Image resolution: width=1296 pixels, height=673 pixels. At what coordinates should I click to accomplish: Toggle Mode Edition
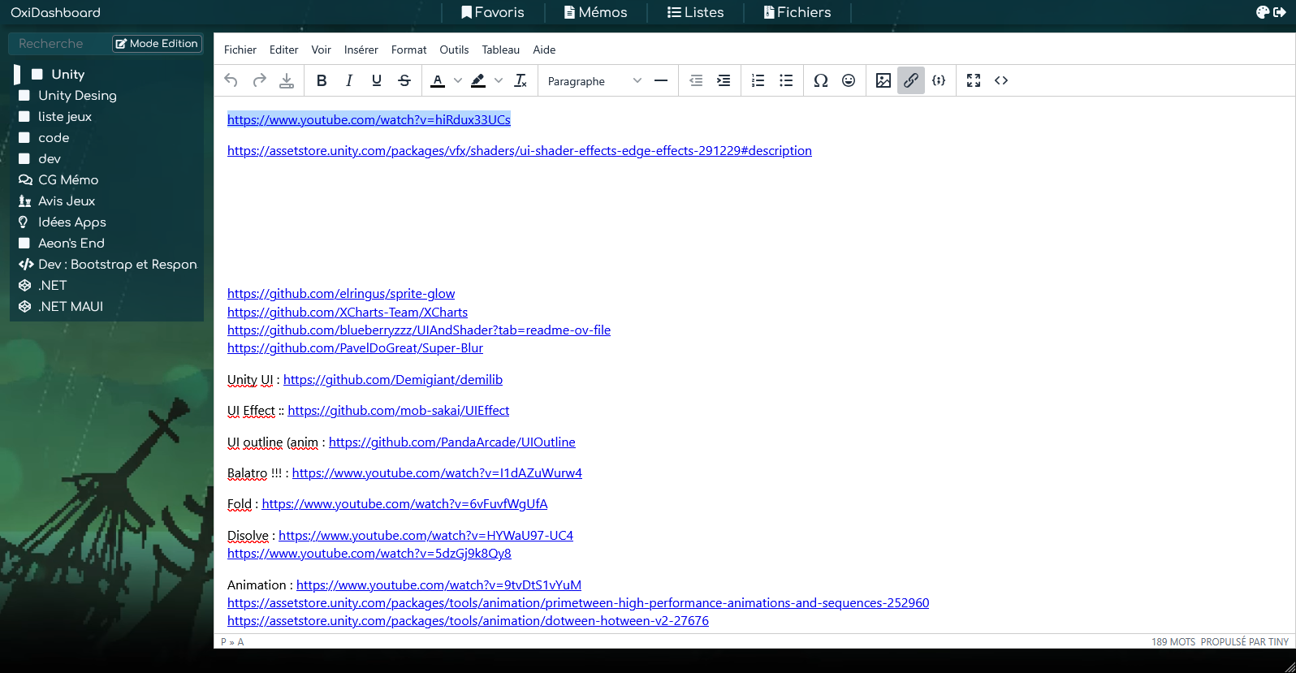(157, 43)
